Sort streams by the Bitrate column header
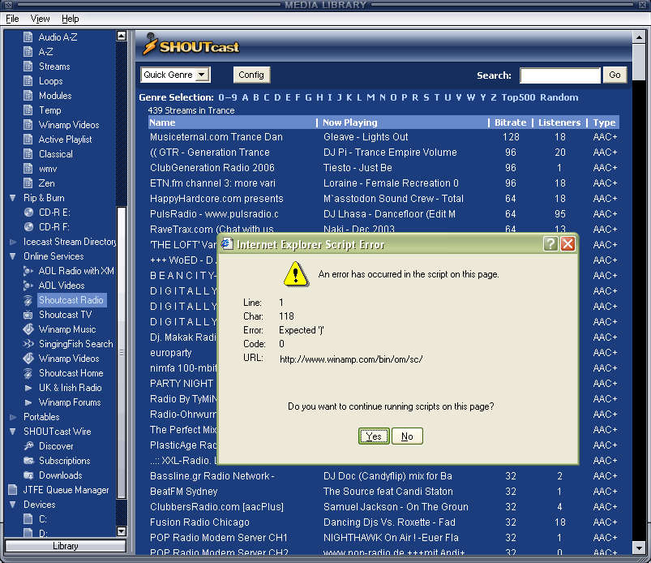The image size is (651, 563). [x=510, y=122]
